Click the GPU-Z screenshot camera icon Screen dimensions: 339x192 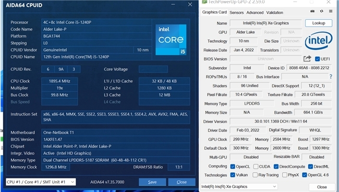pyautogui.click(x=312, y=11)
